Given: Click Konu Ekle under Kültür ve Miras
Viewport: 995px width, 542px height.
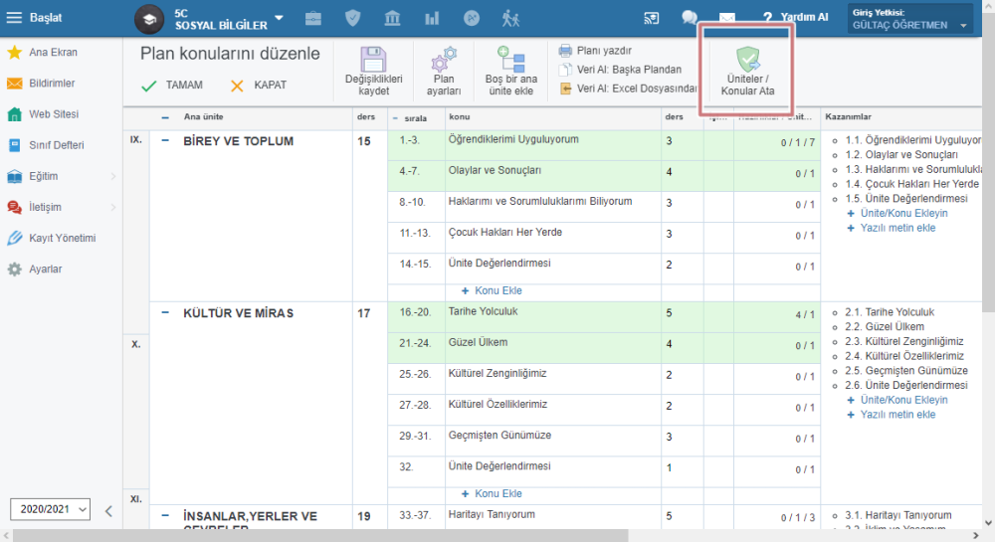Looking at the screenshot, I should [x=492, y=493].
